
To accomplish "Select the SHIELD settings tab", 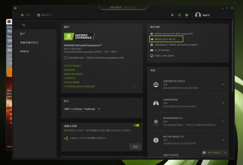I will (35, 51).
